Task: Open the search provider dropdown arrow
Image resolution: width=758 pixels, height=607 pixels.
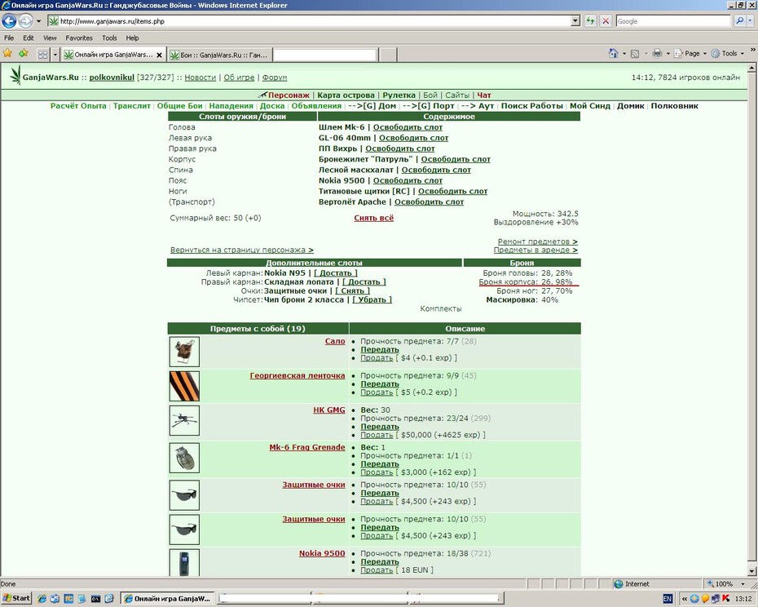Action: pyautogui.click(x=749, y=21)
